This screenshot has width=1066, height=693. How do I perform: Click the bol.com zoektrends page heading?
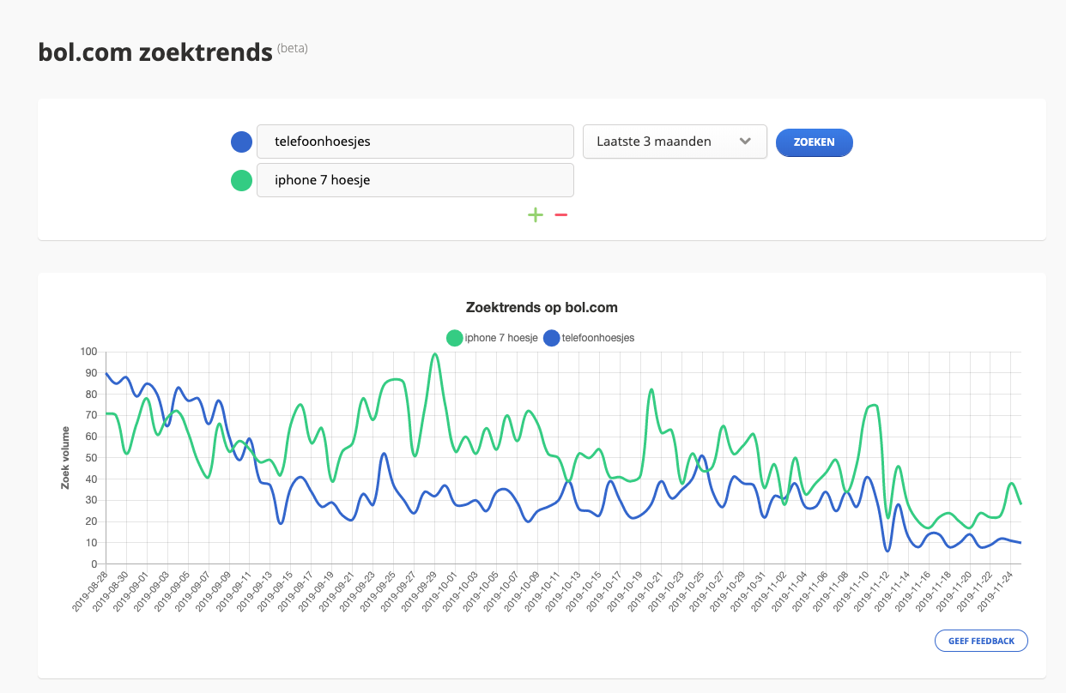pyautogui.click(x=155, y=52)
